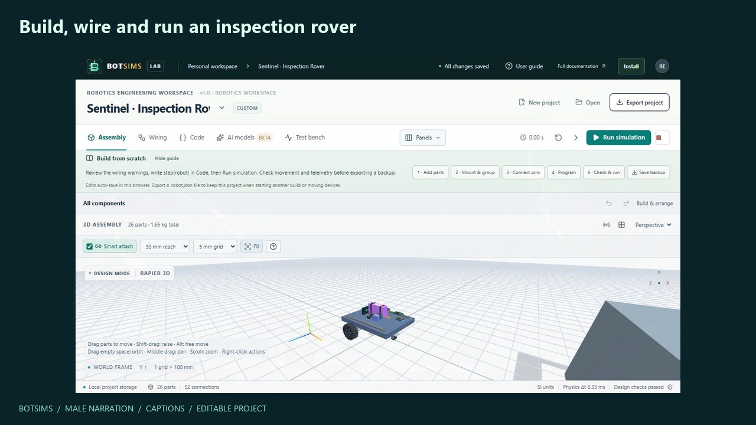
Task: Redo the last assembly edit
Action: tap(626, 203)
